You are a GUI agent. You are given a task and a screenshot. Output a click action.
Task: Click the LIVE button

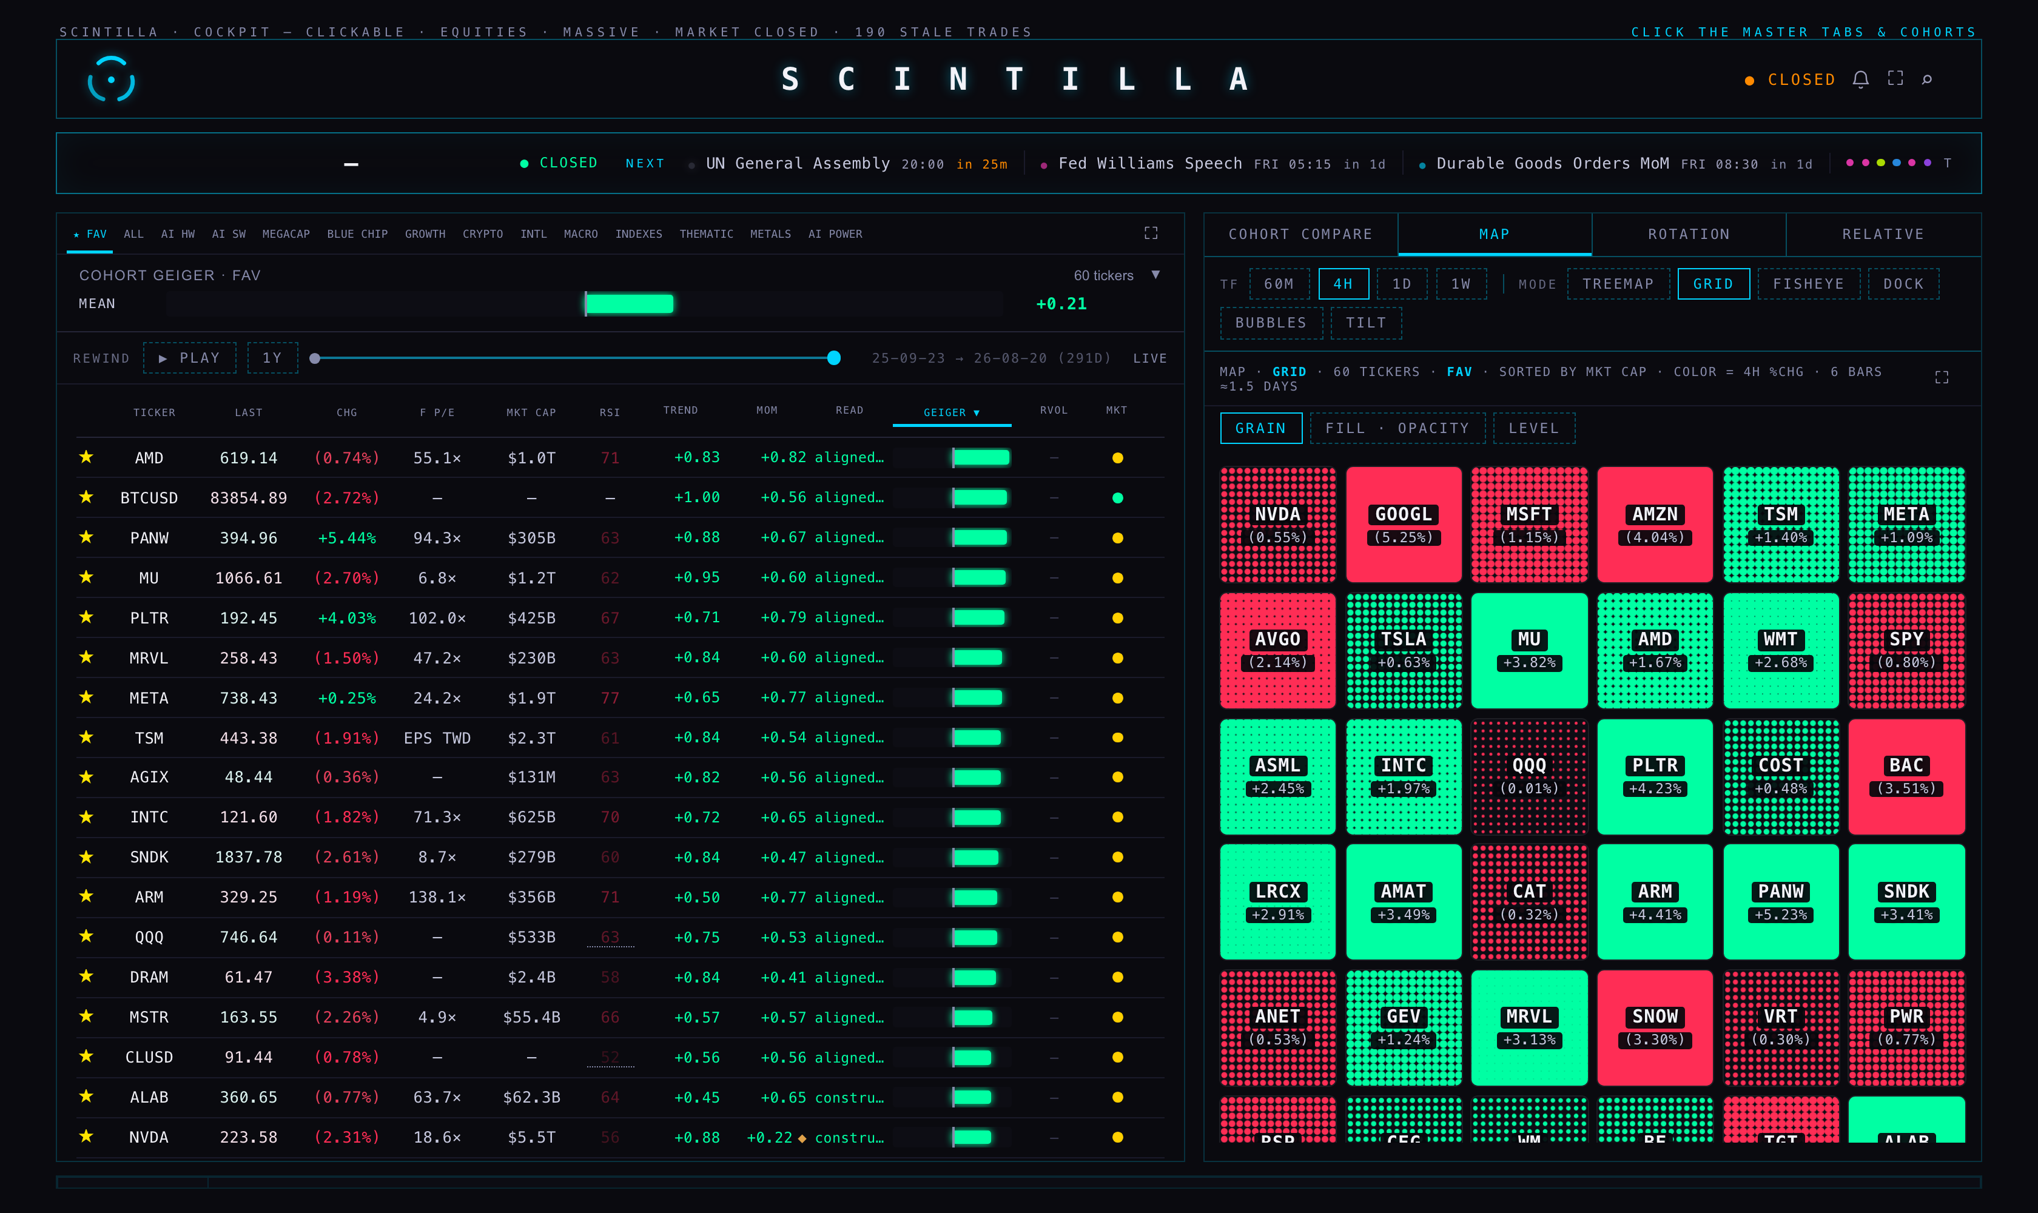(x=1149, y=358)
